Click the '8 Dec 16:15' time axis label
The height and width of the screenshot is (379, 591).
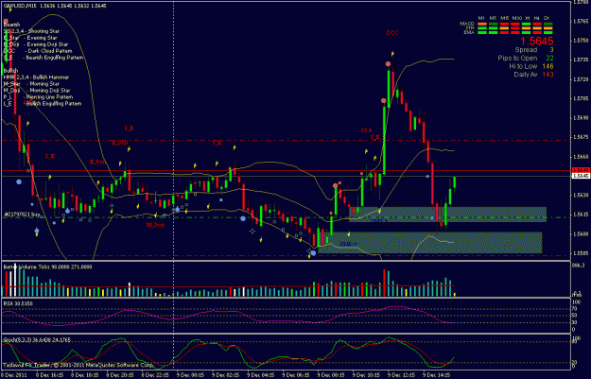click(52, 375)
